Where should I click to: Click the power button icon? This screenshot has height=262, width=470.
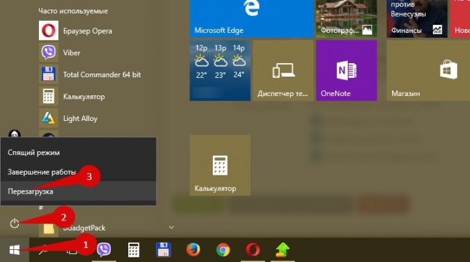click(x=14, y=223)
